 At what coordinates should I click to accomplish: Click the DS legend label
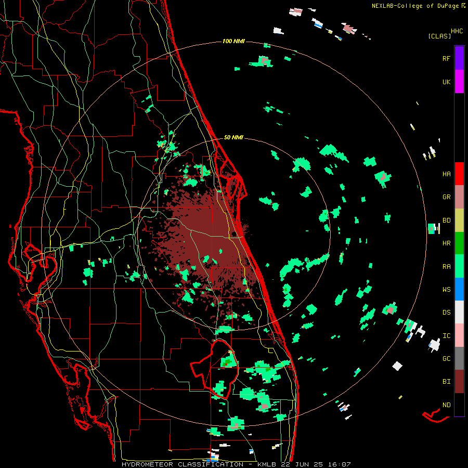[446, 313]
